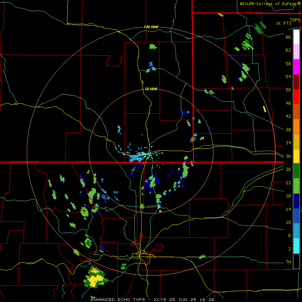Screen dimensions: 302x302
Task: Pick the light green legend swatch
Action: pos(296,186)
